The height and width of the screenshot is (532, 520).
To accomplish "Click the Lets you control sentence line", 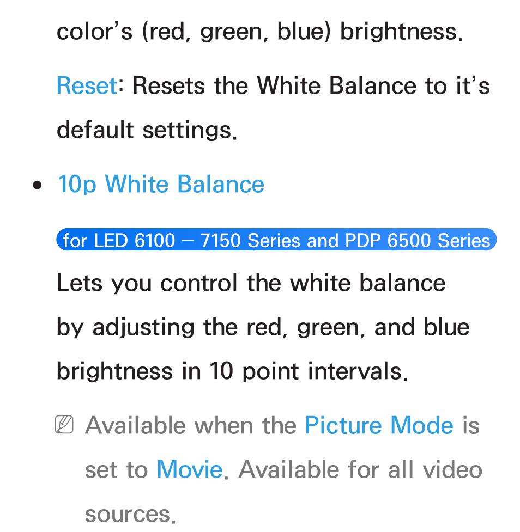I will pyautogui.click(x=251, y=283).
